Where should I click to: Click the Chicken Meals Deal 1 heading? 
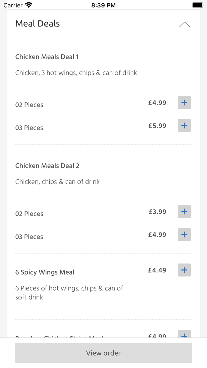[x=47, y=57]
